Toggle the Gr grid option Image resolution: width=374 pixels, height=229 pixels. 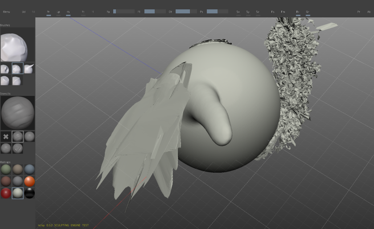tap(308, 12)
